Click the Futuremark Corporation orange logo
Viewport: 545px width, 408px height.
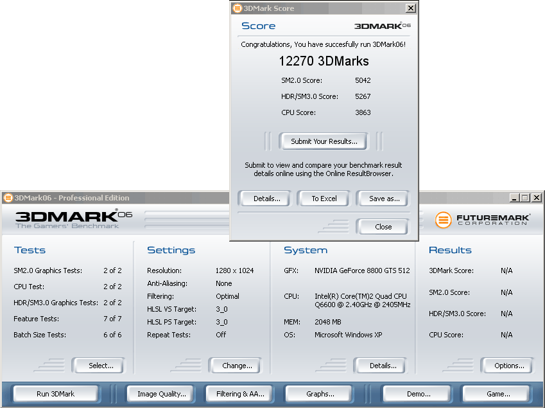(444, 220)
